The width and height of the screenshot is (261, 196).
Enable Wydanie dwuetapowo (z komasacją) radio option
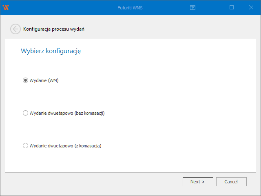pos(25,146)
